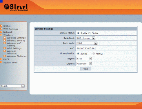142x109 pixels.
Task: Select the Disable wireless status radio
Action: (90, 33)
